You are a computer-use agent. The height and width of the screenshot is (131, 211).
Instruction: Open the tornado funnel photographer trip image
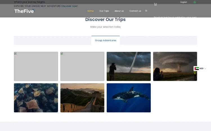[x=129, y=66]
